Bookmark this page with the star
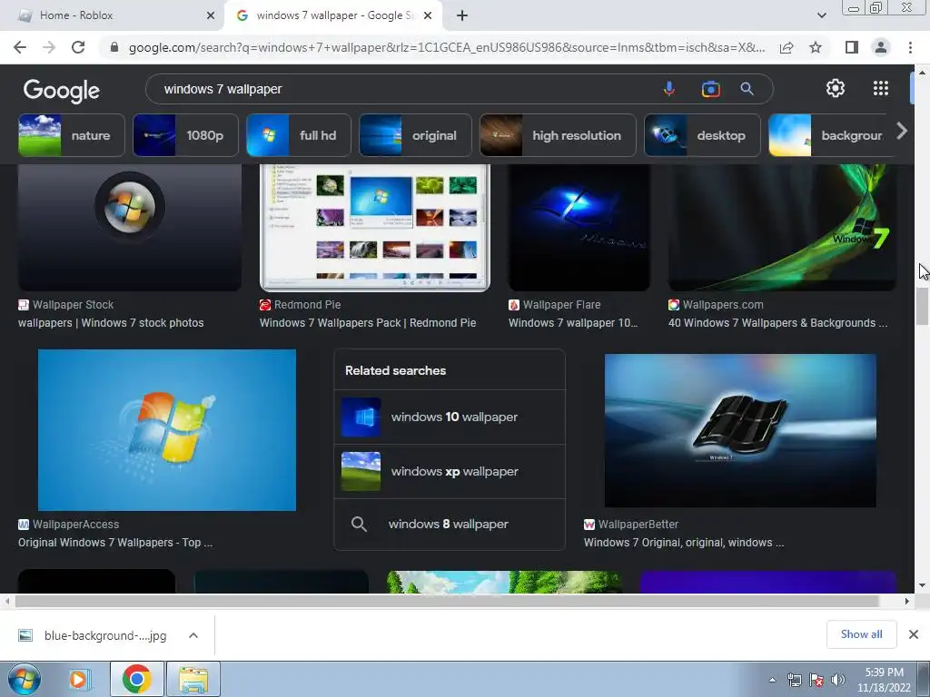The height and width of the screenshot is (697, 930). pyautogui.click(x=816, y=47)
